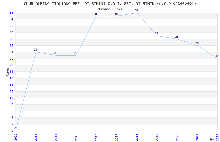Select the x-axis year 2013
The width and height of the screenshot is (220, 142).
pos(36,137)
